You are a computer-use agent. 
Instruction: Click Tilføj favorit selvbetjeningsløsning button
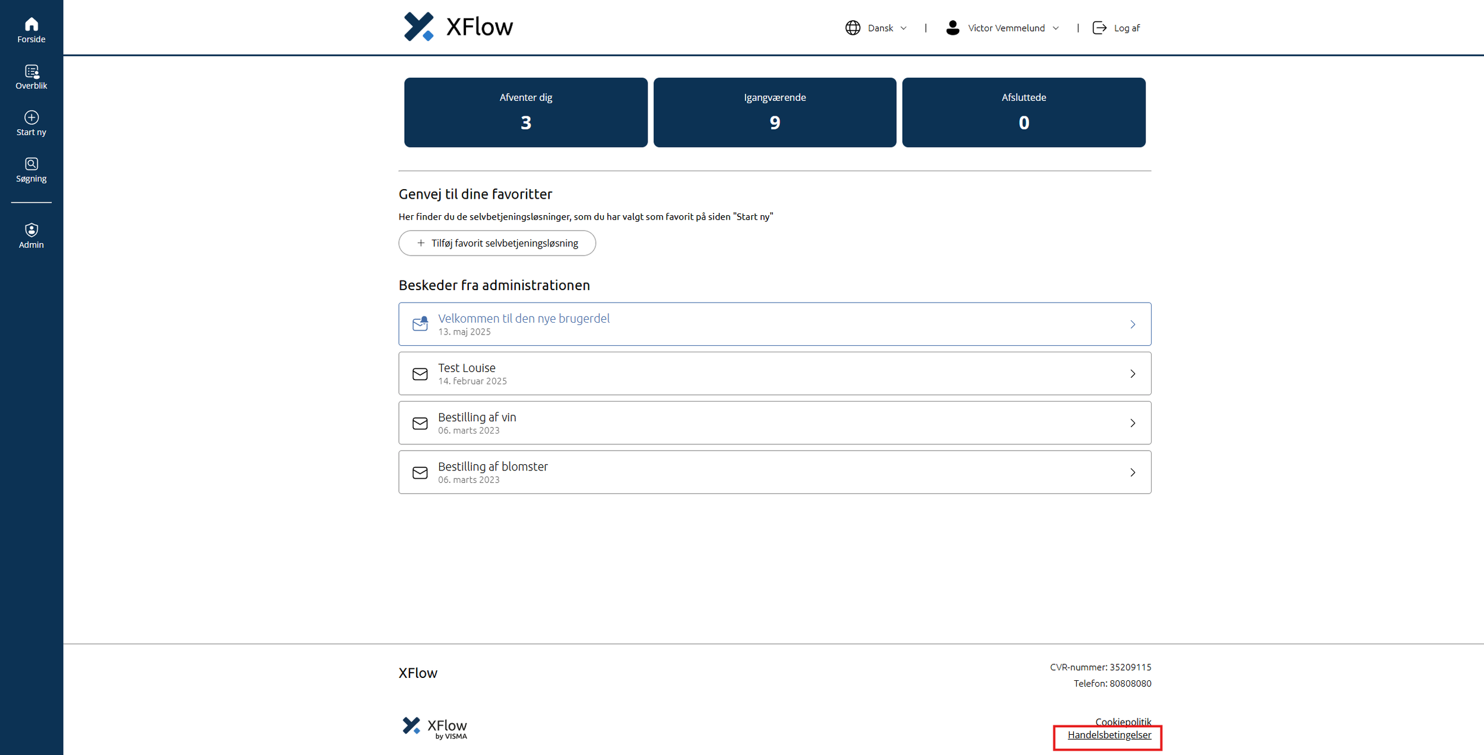[497, 243]
